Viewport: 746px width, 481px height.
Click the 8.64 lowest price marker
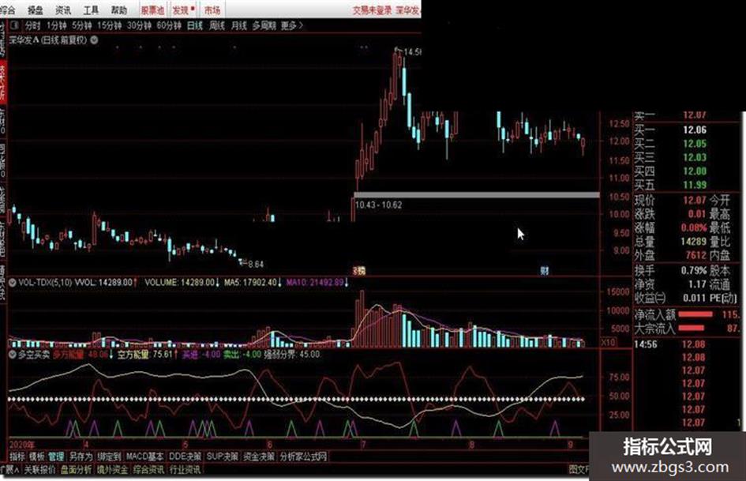coord(256,265)
